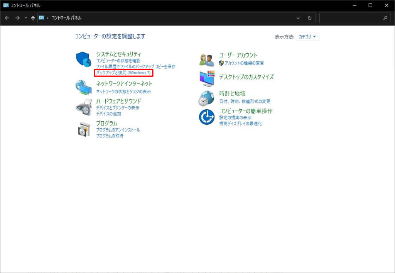The width and height of the screenshot is (395, 273).
Task: Open ハードウェアとサウンド category link
Action: pyautogui.click(x=118, y=101)
